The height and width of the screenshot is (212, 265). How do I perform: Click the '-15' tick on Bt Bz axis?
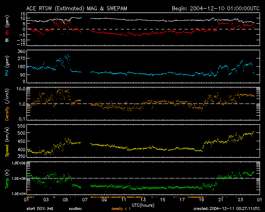pos(21,44)
